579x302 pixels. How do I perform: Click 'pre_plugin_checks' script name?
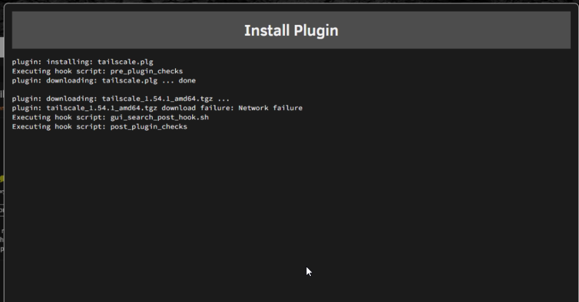[146, 71]
